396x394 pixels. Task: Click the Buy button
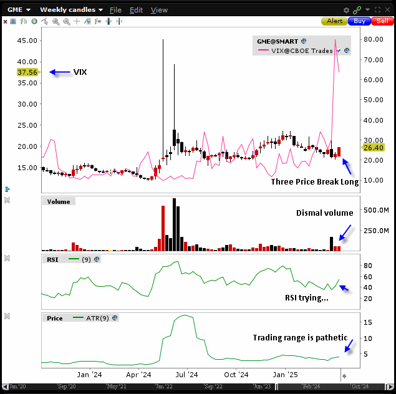click(359, 21)
